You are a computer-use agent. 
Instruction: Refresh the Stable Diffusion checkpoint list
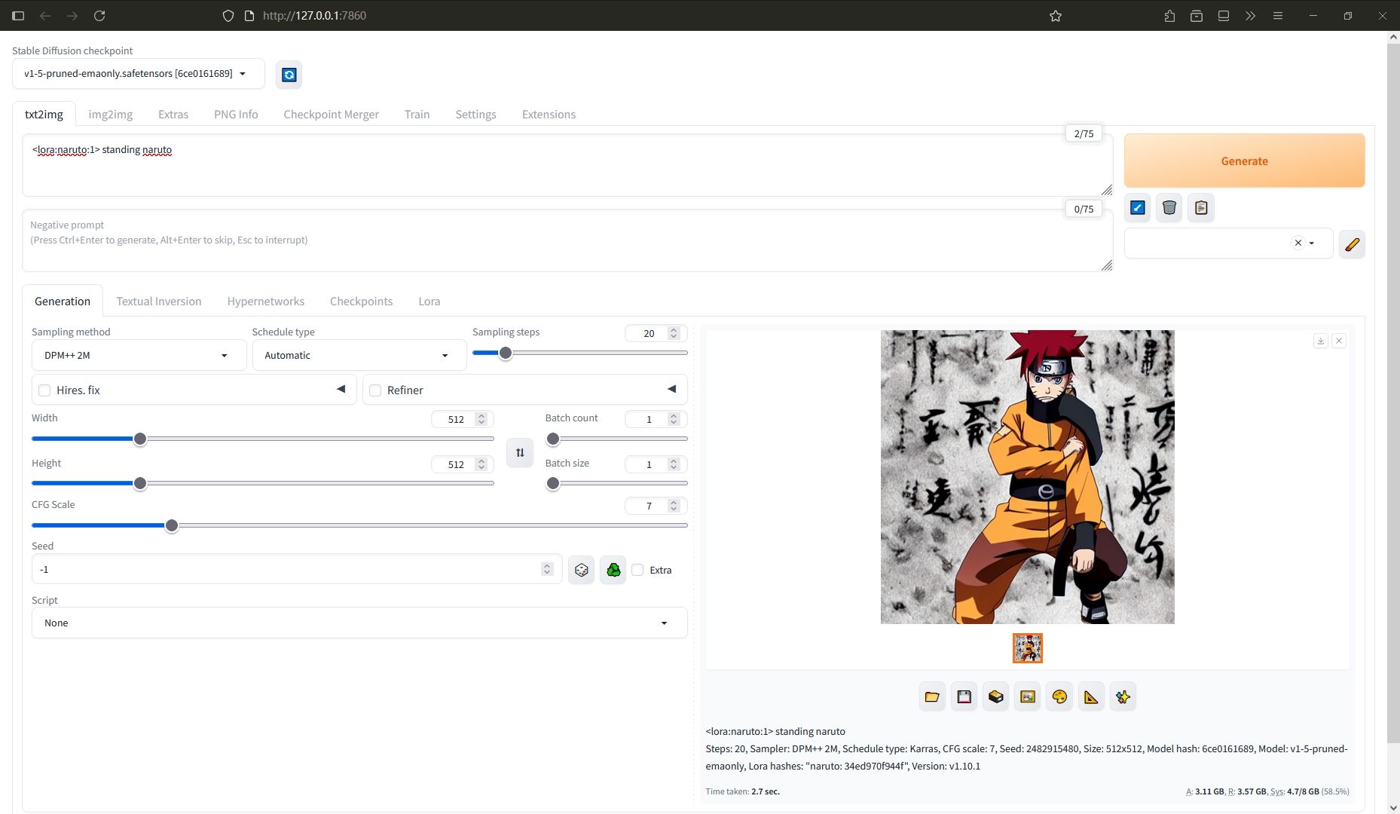[x=289, y=75]
